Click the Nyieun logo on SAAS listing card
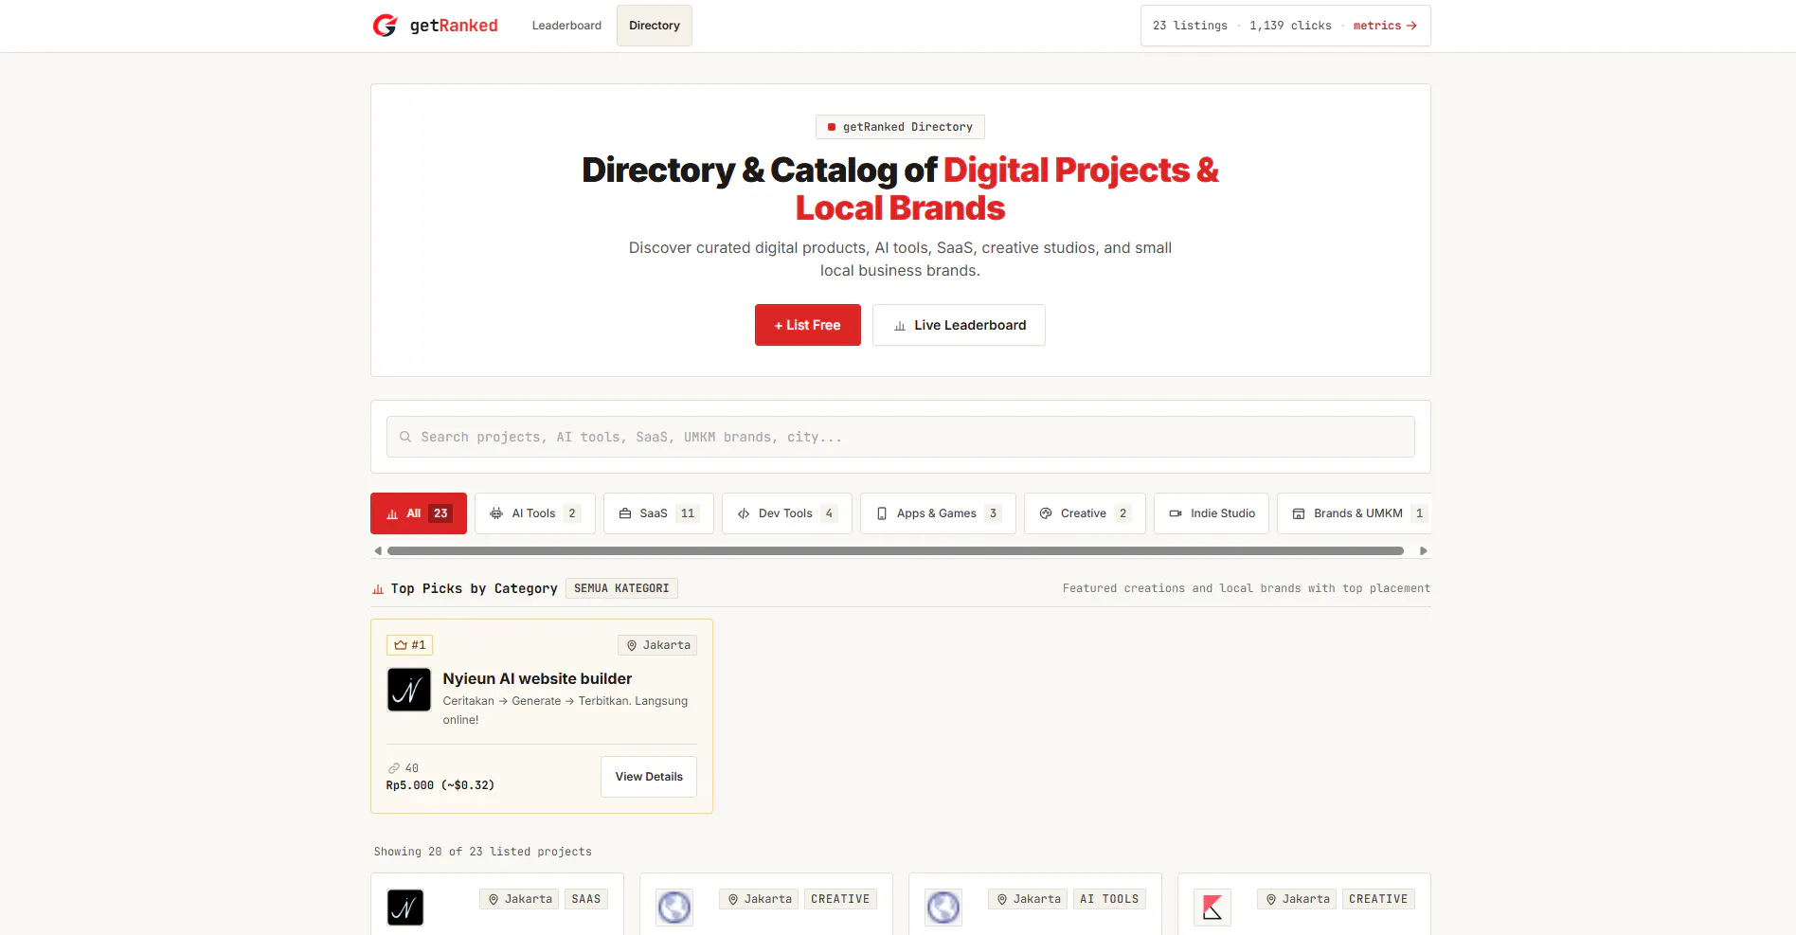 (405, 908)
